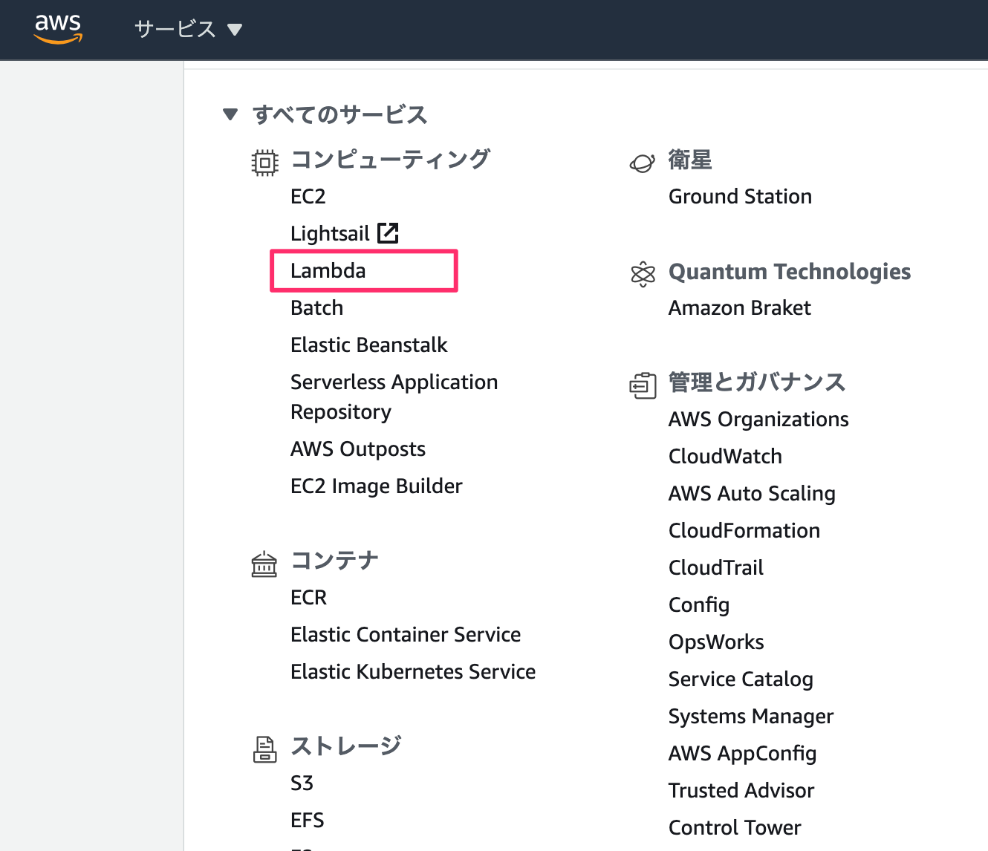Click the コンピューティング category heading

391,159
